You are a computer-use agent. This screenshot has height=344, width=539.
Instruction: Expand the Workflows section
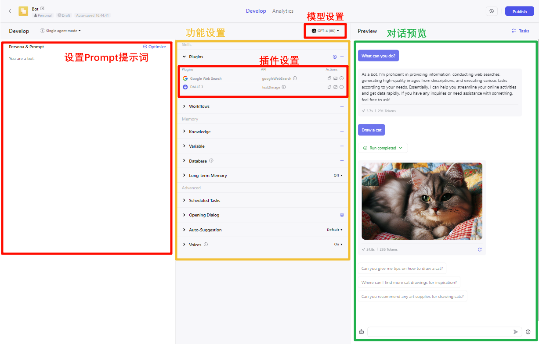184,106
